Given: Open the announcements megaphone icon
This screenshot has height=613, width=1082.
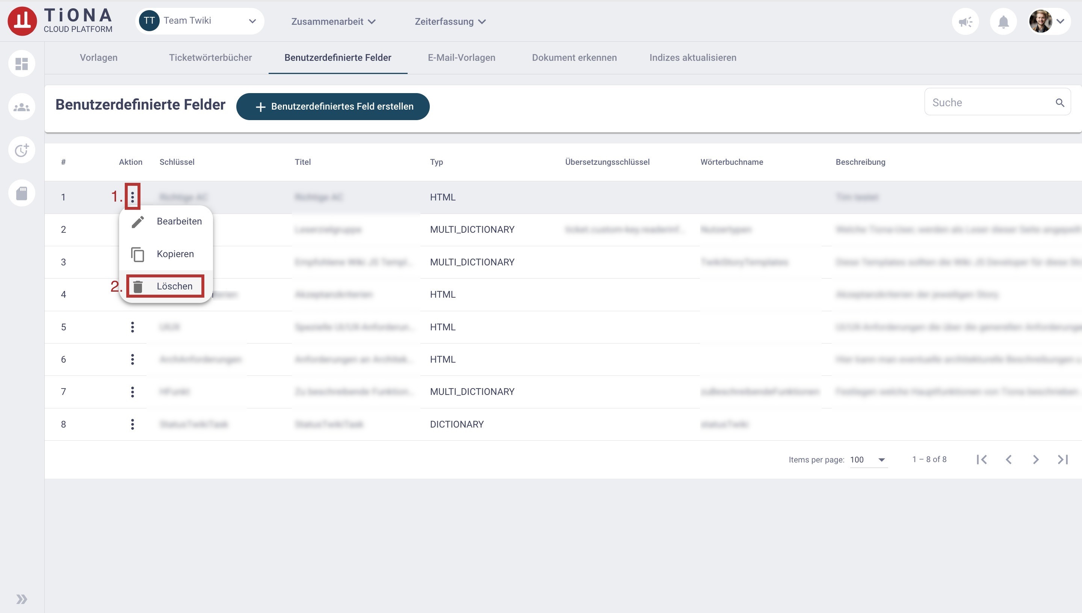Looking at the screenshot, I should coord(965,21).
